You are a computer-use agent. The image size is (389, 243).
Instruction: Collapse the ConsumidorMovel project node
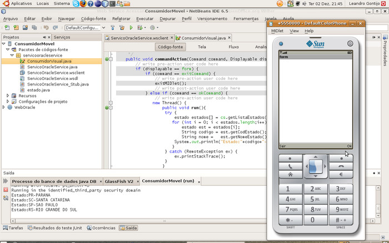[4, 44]
